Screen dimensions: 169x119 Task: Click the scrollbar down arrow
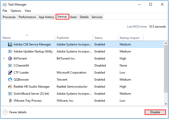166,104
